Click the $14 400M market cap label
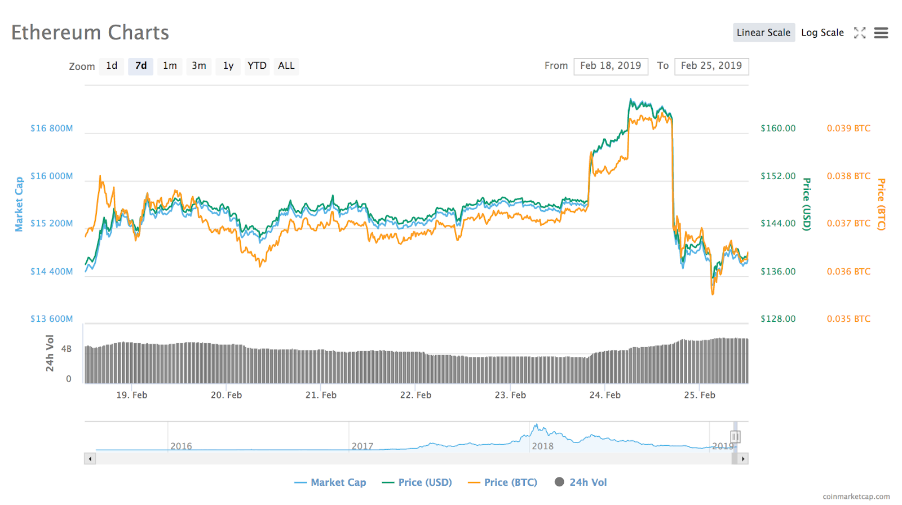 52,272
